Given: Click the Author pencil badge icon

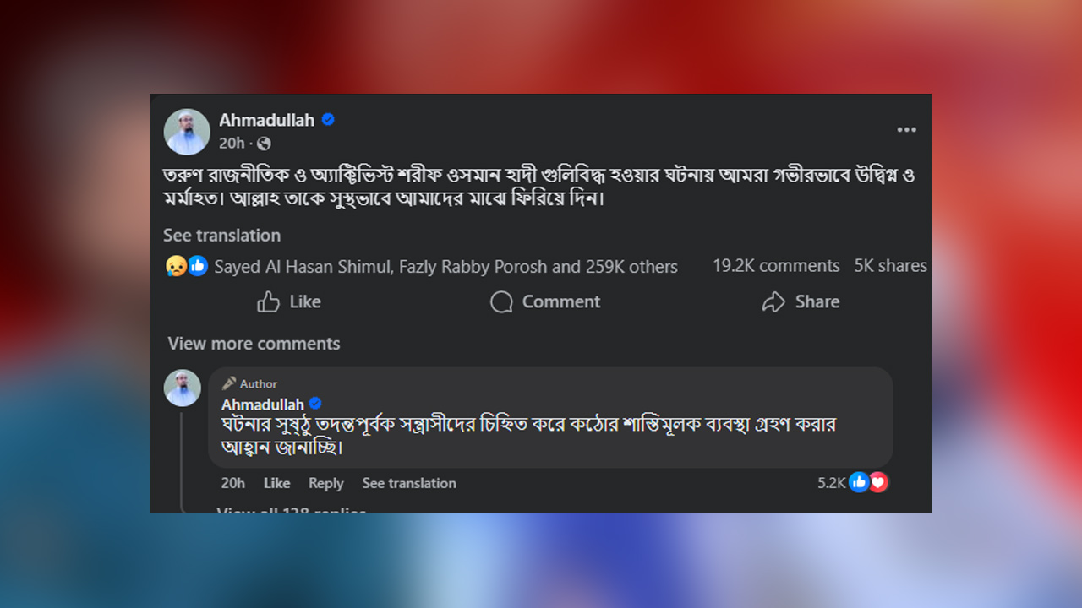Looking at the screenshot, I should (x=229, y=383).
